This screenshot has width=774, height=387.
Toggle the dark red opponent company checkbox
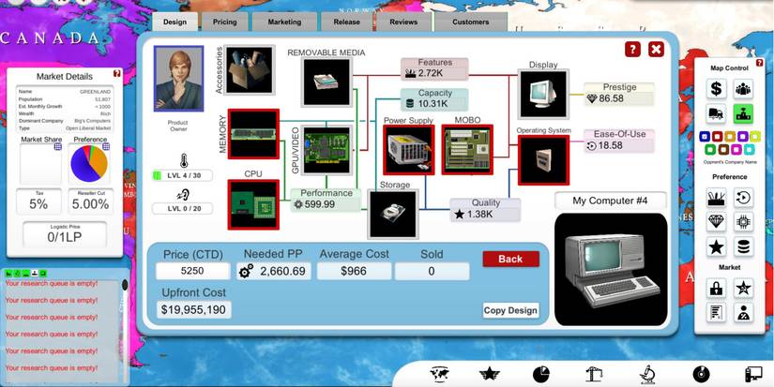(718, 136)
